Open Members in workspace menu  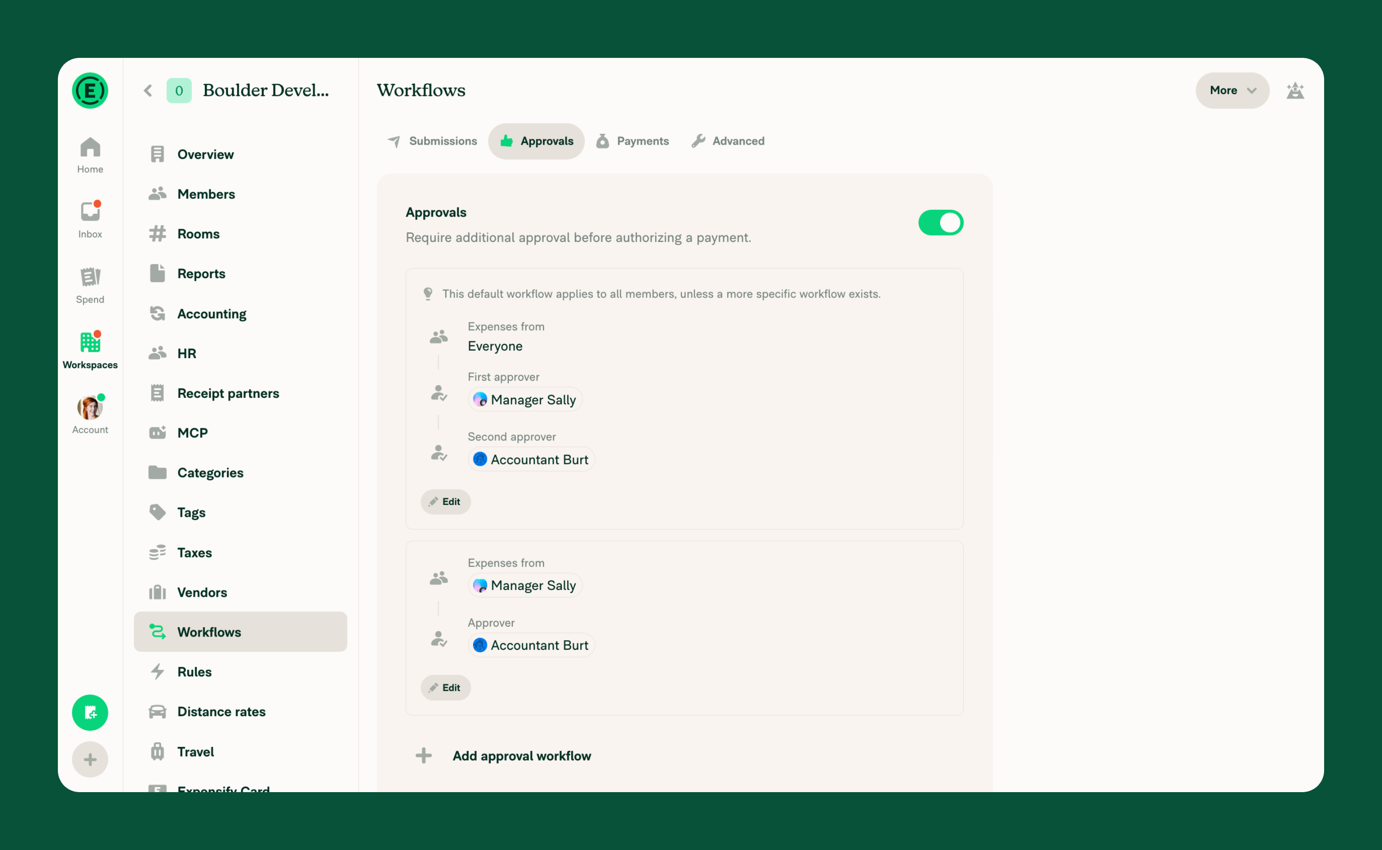tap(240, 194)
